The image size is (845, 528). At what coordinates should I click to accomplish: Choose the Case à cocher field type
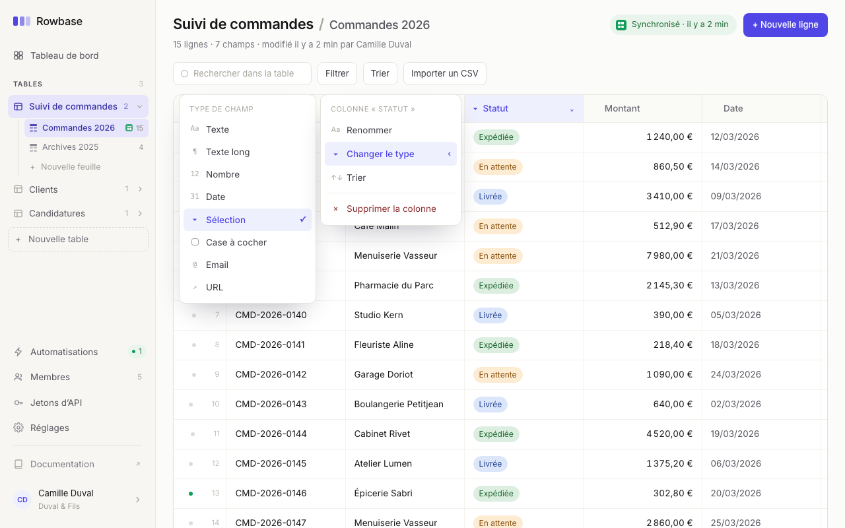coord(248,242)
